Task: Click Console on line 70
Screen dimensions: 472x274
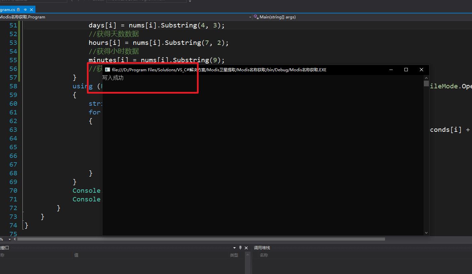Action: click(x=87, y=191)
